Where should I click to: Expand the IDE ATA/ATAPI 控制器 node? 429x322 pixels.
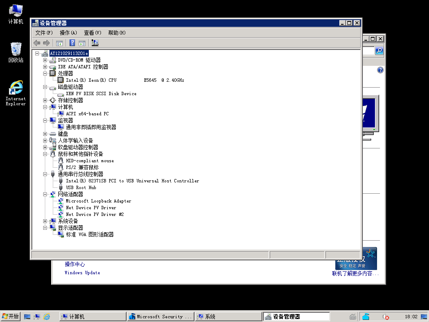click(45, 67)
